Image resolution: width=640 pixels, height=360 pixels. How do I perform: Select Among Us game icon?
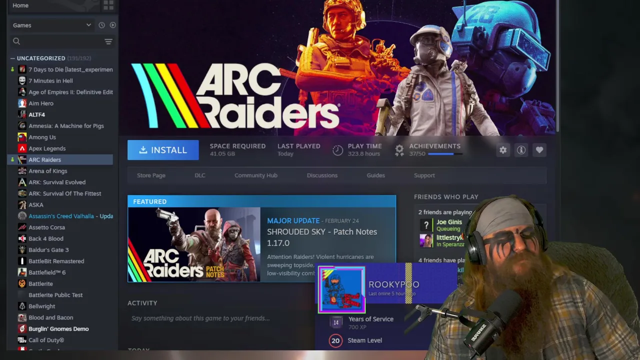[22, 137]
